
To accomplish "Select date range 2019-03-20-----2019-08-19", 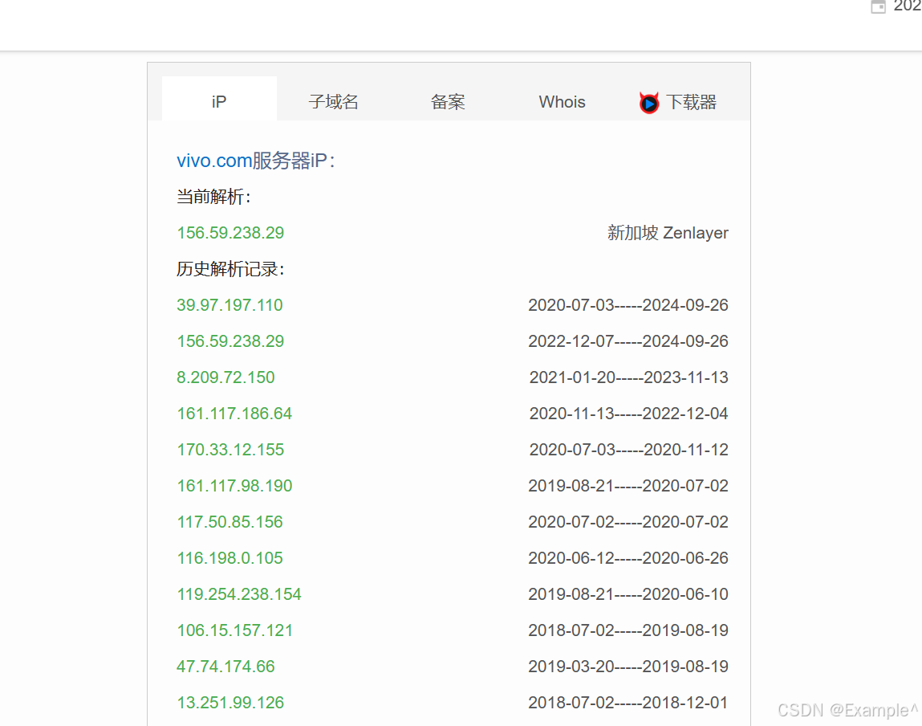I will [x=628, y=667].
